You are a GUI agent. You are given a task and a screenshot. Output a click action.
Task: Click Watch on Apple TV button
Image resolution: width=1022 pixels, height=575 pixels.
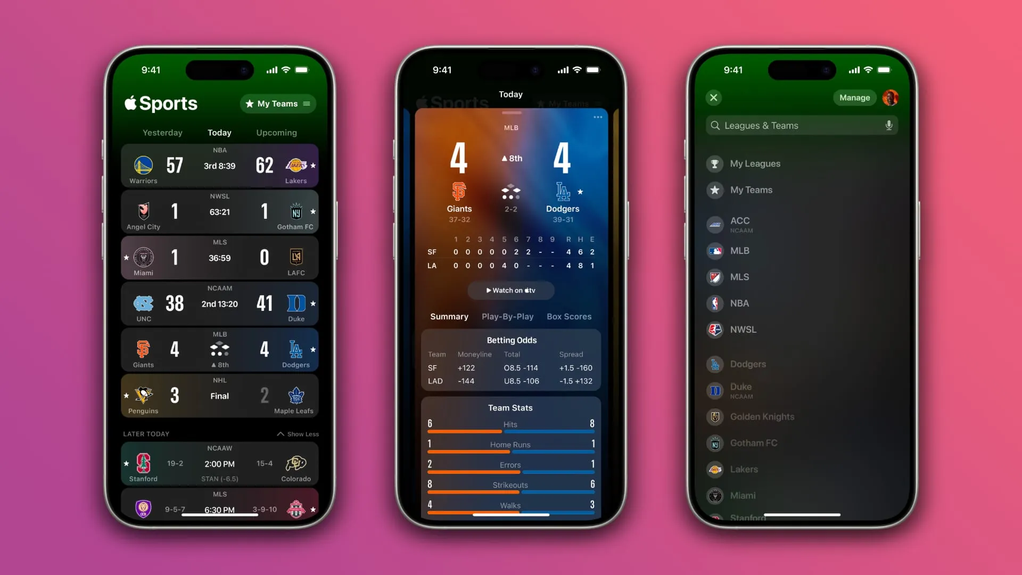tap(511, 290)
